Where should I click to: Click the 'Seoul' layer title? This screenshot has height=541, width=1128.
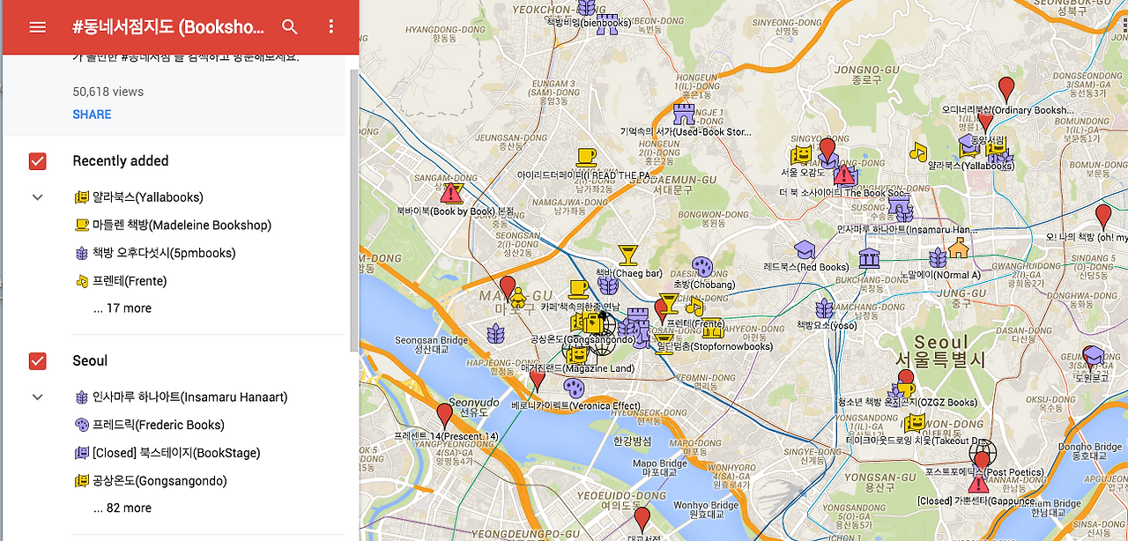[x=90, y=361]
